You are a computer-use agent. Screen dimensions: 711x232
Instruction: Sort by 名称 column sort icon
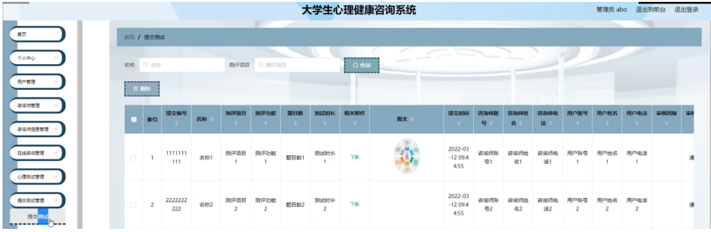(x=211, y=119)
